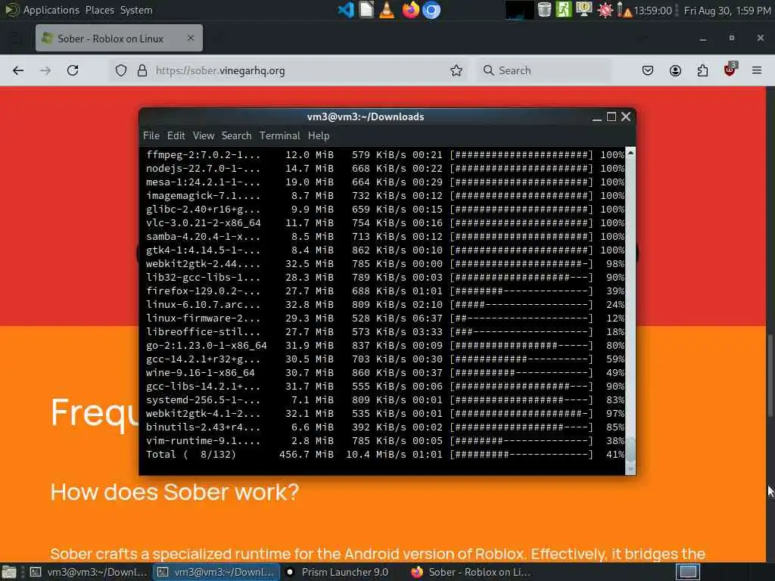This screenshot has height=581, width=775.
Task: Click the libreoffice-stil row
Action: pos(384,331)
